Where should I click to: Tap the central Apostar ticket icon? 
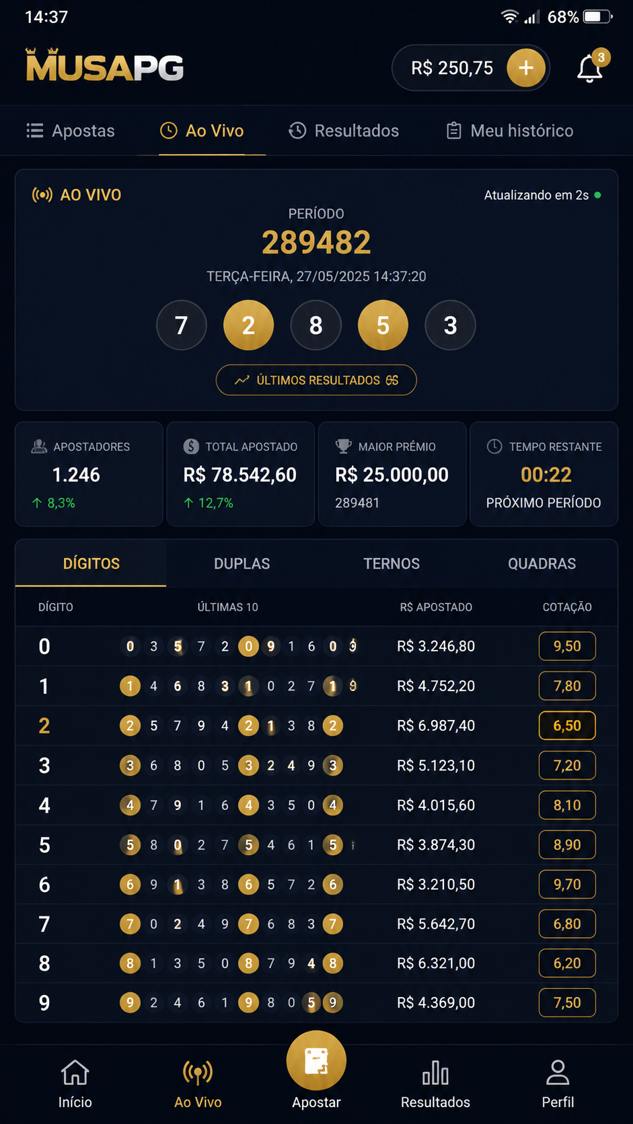316,1061
